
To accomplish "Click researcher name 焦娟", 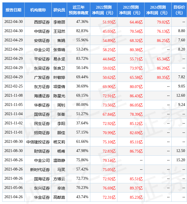I will (x=61, y=41).
